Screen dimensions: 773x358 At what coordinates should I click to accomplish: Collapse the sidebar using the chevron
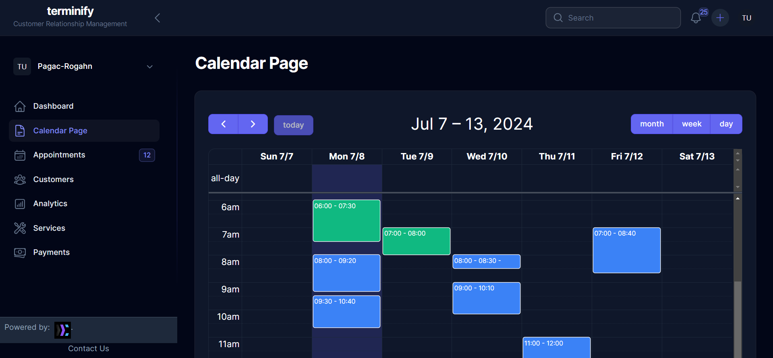pyautogui.click(x=157, y=18)
